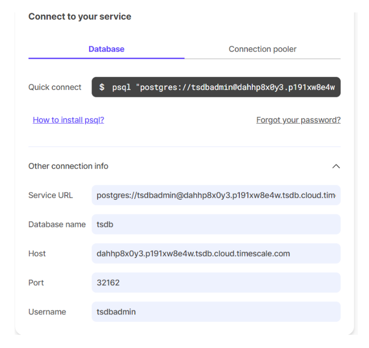Click the Service URL label
The image size is (369, 348).
coord(51,195)
